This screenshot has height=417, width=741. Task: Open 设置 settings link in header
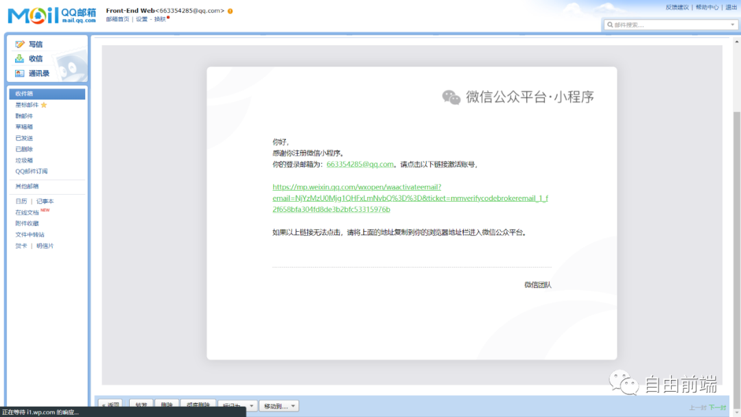[142, 19]
